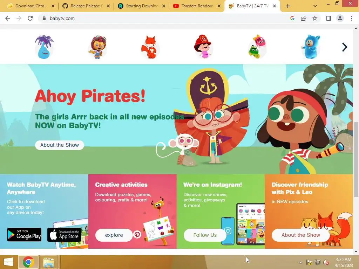The width and height of the screenshot is (359, 269).
Task: Click the Instagram phone image
Action: tap(228, 230)
